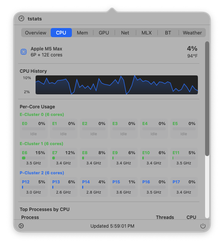The width and height of the screenshot is (224, 247).
Task: Click the Apple M5 Max label
Action: (47, 49)
